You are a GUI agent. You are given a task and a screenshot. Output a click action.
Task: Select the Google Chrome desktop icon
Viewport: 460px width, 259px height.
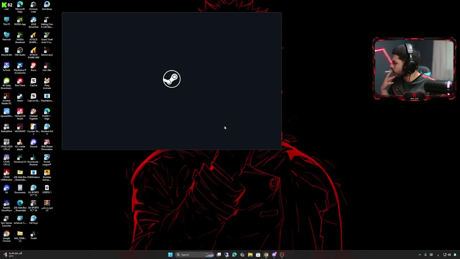(6, 237)
